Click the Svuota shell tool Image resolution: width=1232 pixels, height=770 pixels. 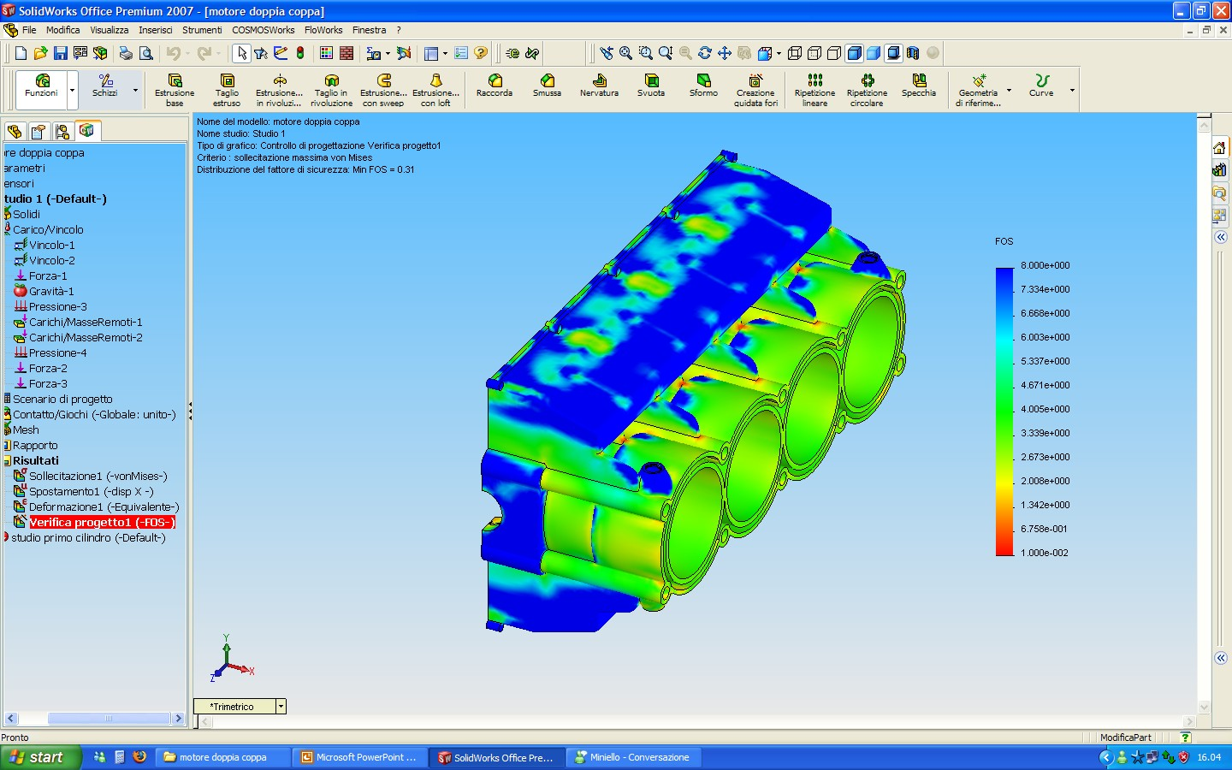(651, 86)
